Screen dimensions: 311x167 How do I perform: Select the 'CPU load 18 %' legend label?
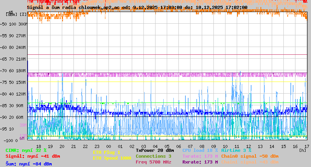point(200,150)
